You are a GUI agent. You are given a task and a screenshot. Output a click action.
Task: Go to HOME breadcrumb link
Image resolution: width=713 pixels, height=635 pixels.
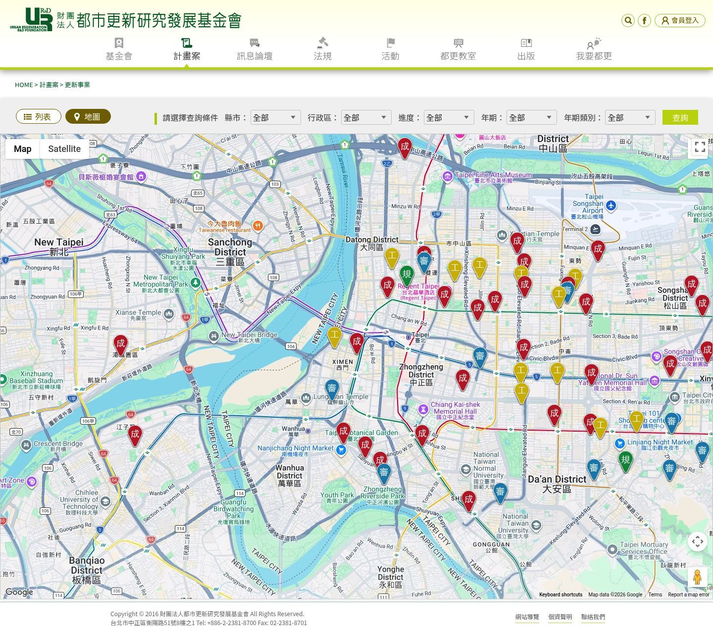[24, 85]
